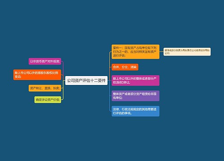Click the blue node 法律、行政法规规定的其他需要进行评估的事项
The width and height of the screenshot is (224, 161).
point(135,111)
